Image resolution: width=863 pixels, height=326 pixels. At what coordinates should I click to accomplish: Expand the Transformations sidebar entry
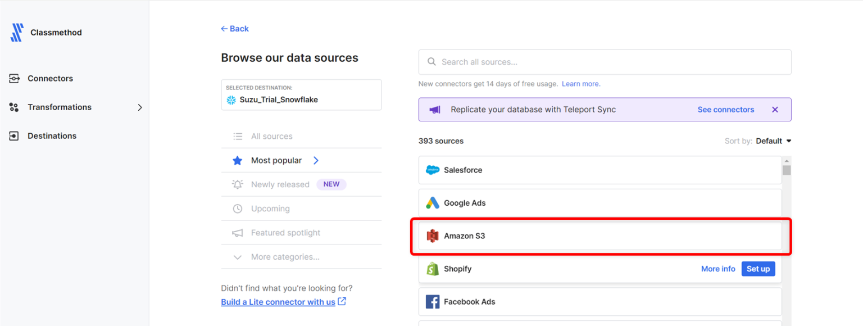click(x=60, y=107)
